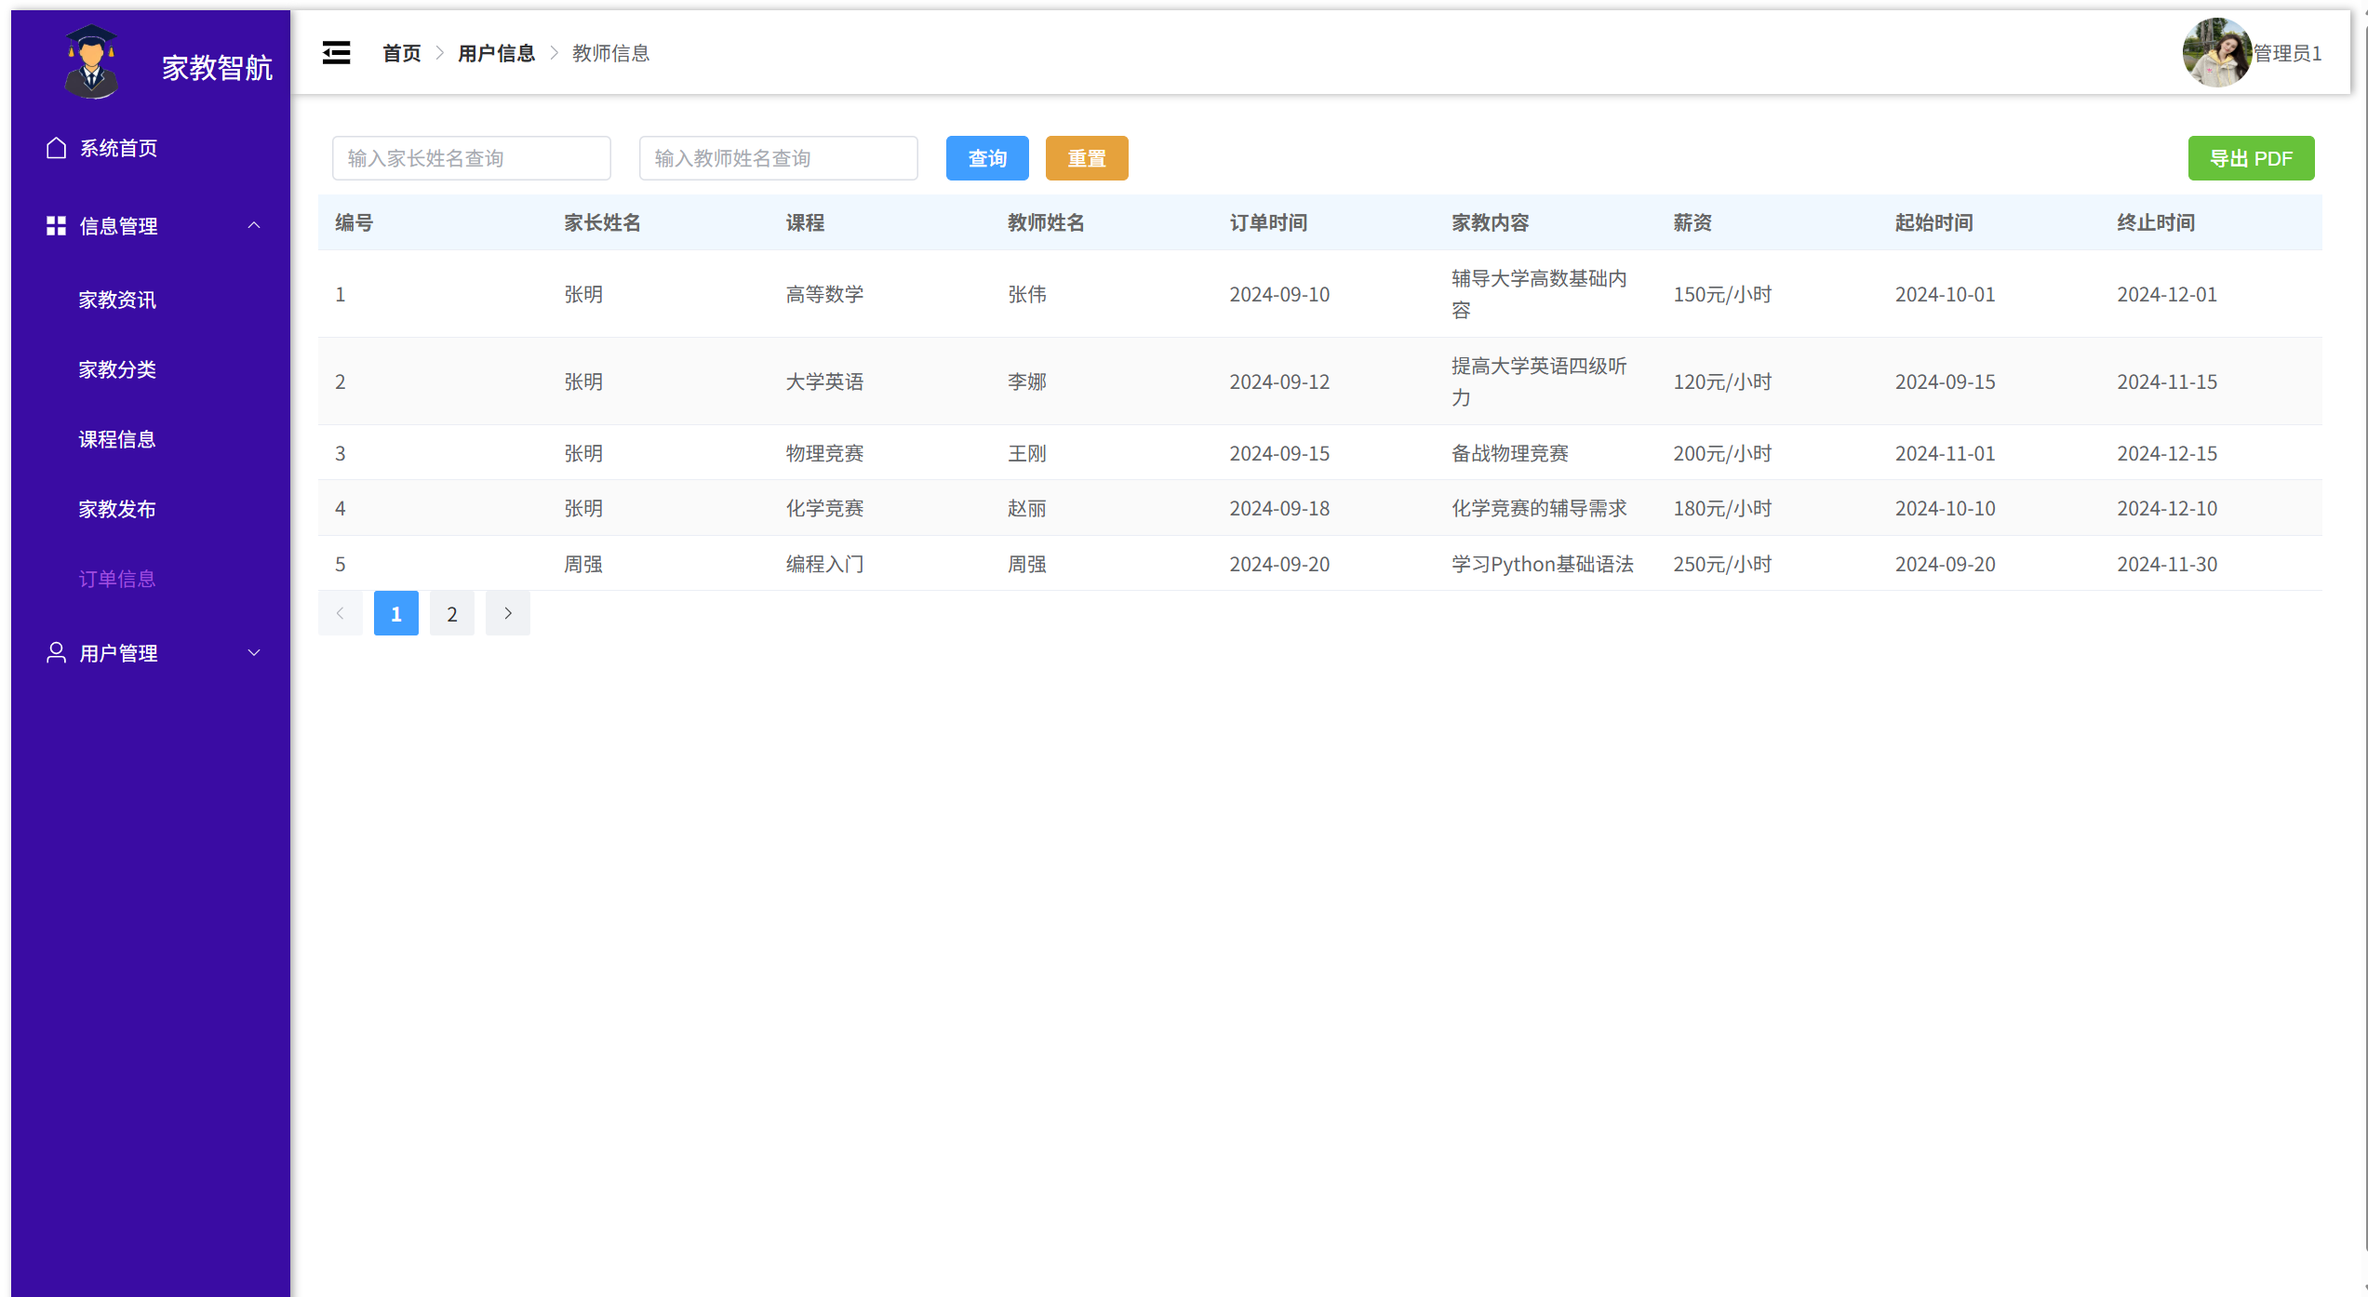Click the person icon beside 用户管理
Screen dimensions: 2368x1297
click(x=56, y=653)
